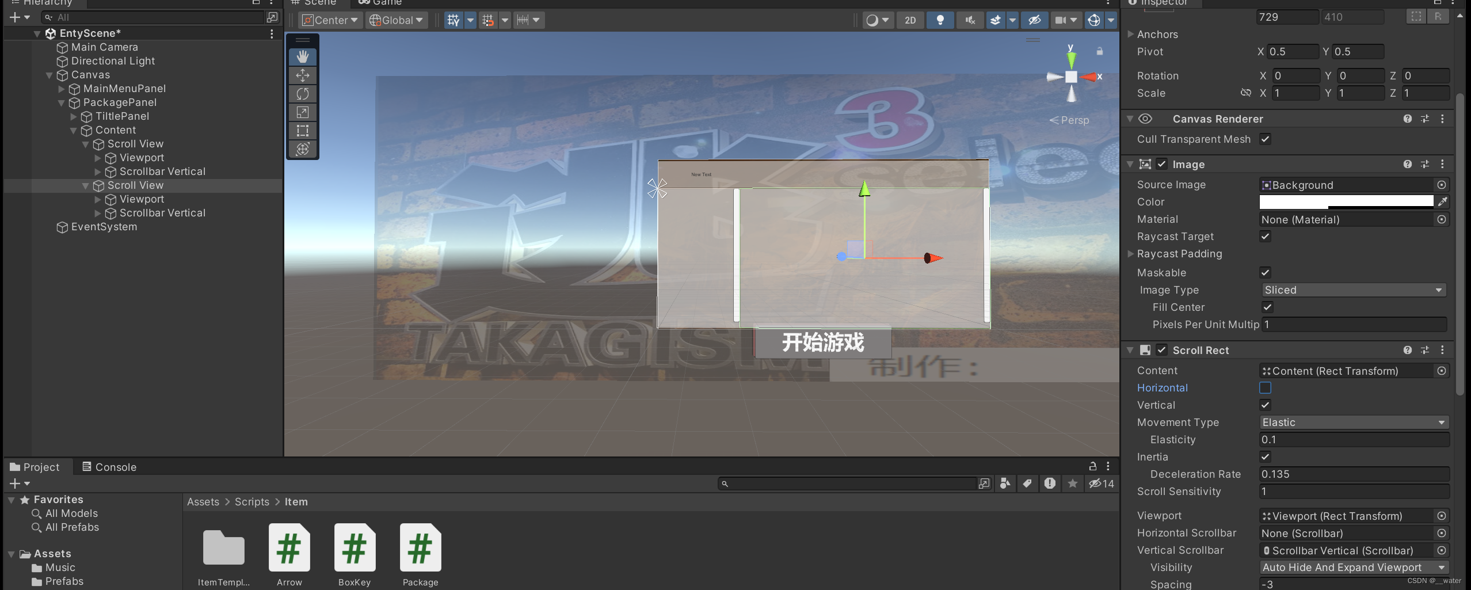This screenshot has height=590, width=1471.
Task: Open EntyScene options kebab menu
Action: 272,33
